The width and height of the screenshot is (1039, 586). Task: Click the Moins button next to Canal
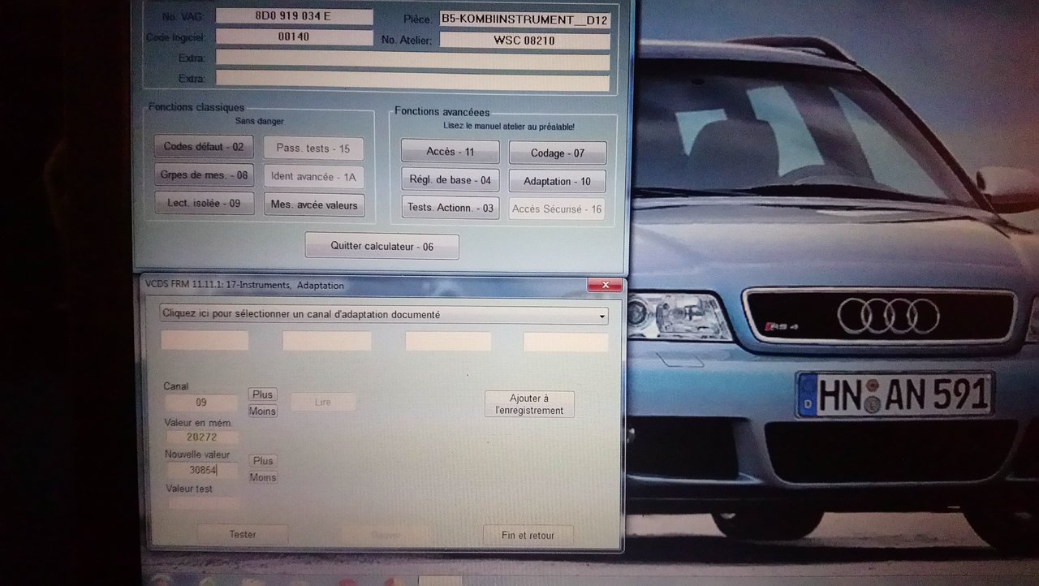(x=262, y=411)
